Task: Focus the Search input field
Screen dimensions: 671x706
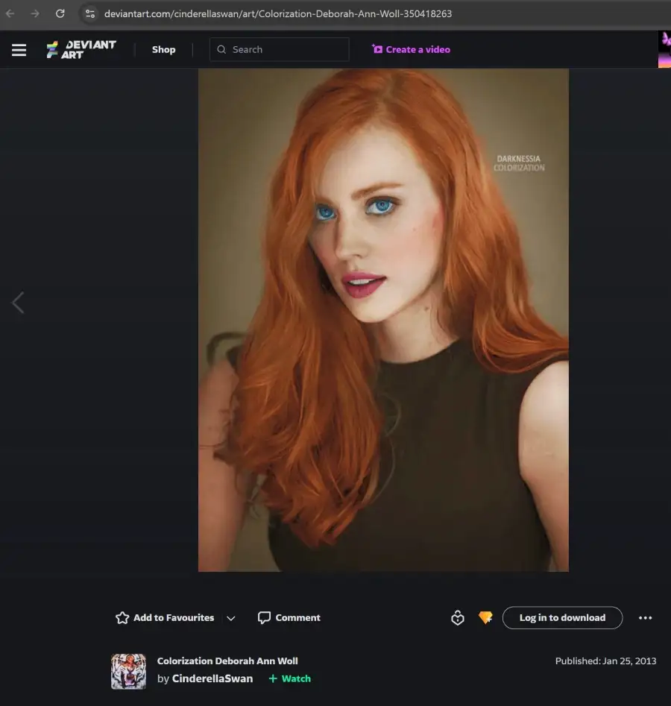Action: click(x=279, y=49)
